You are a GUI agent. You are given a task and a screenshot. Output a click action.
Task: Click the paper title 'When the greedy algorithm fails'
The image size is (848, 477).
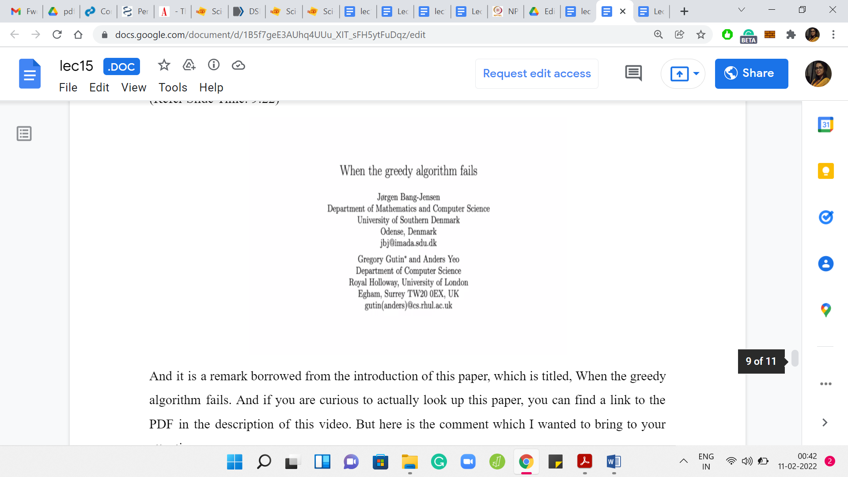409,171
